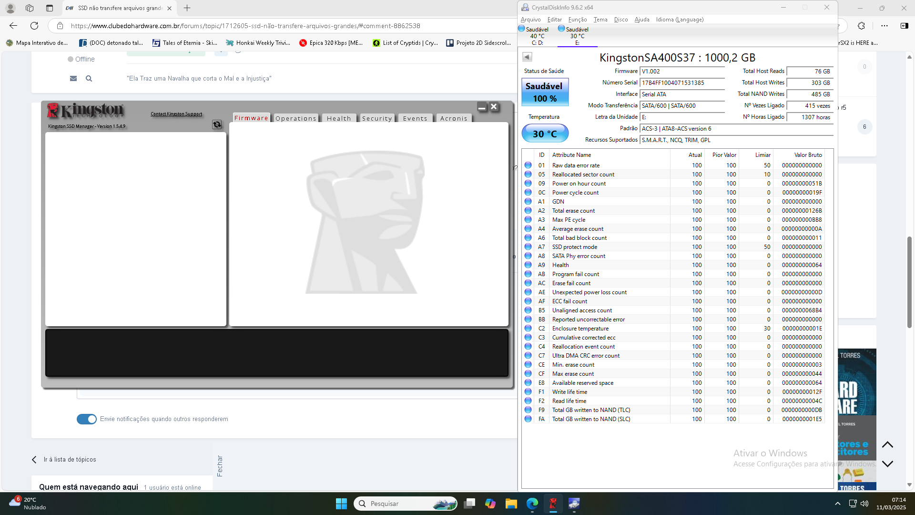
Task: Switch to the Operations tab in Kingston
Action: point(295,118)
